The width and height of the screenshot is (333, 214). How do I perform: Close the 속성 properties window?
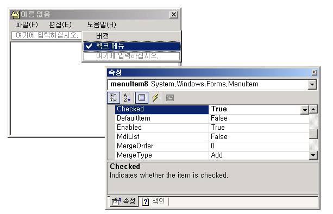tap(314, 72)
